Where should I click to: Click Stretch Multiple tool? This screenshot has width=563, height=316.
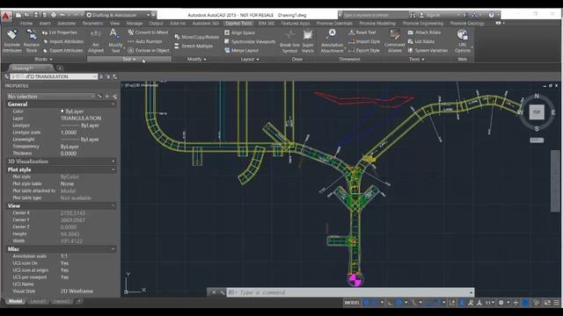coord(194,46)
